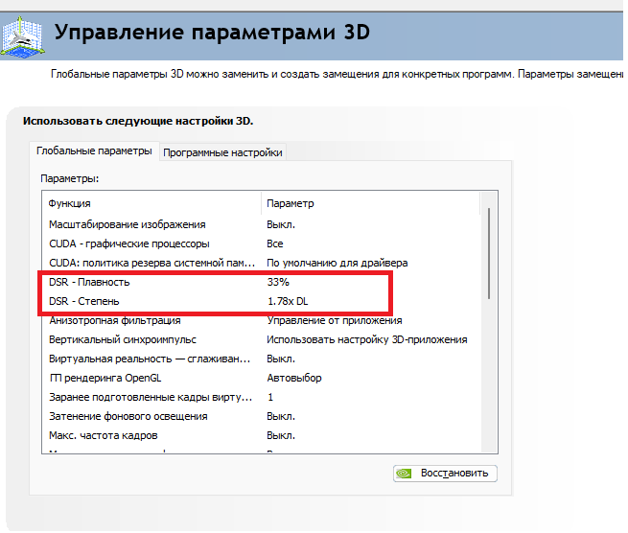Screen dimensions: 628x533
Task: Click the 3D settings header icon
Action: tap(23, 36)
